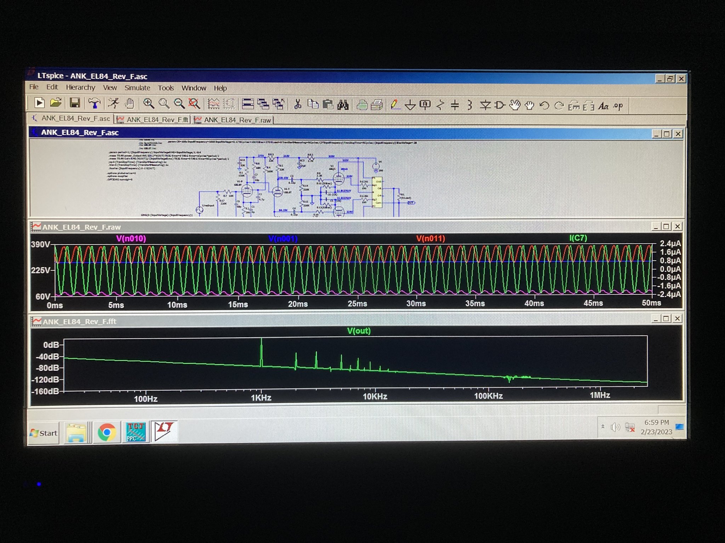Select the Inductor component tool
The height and width of the screenshot is (543, 725).
(470, 105)
